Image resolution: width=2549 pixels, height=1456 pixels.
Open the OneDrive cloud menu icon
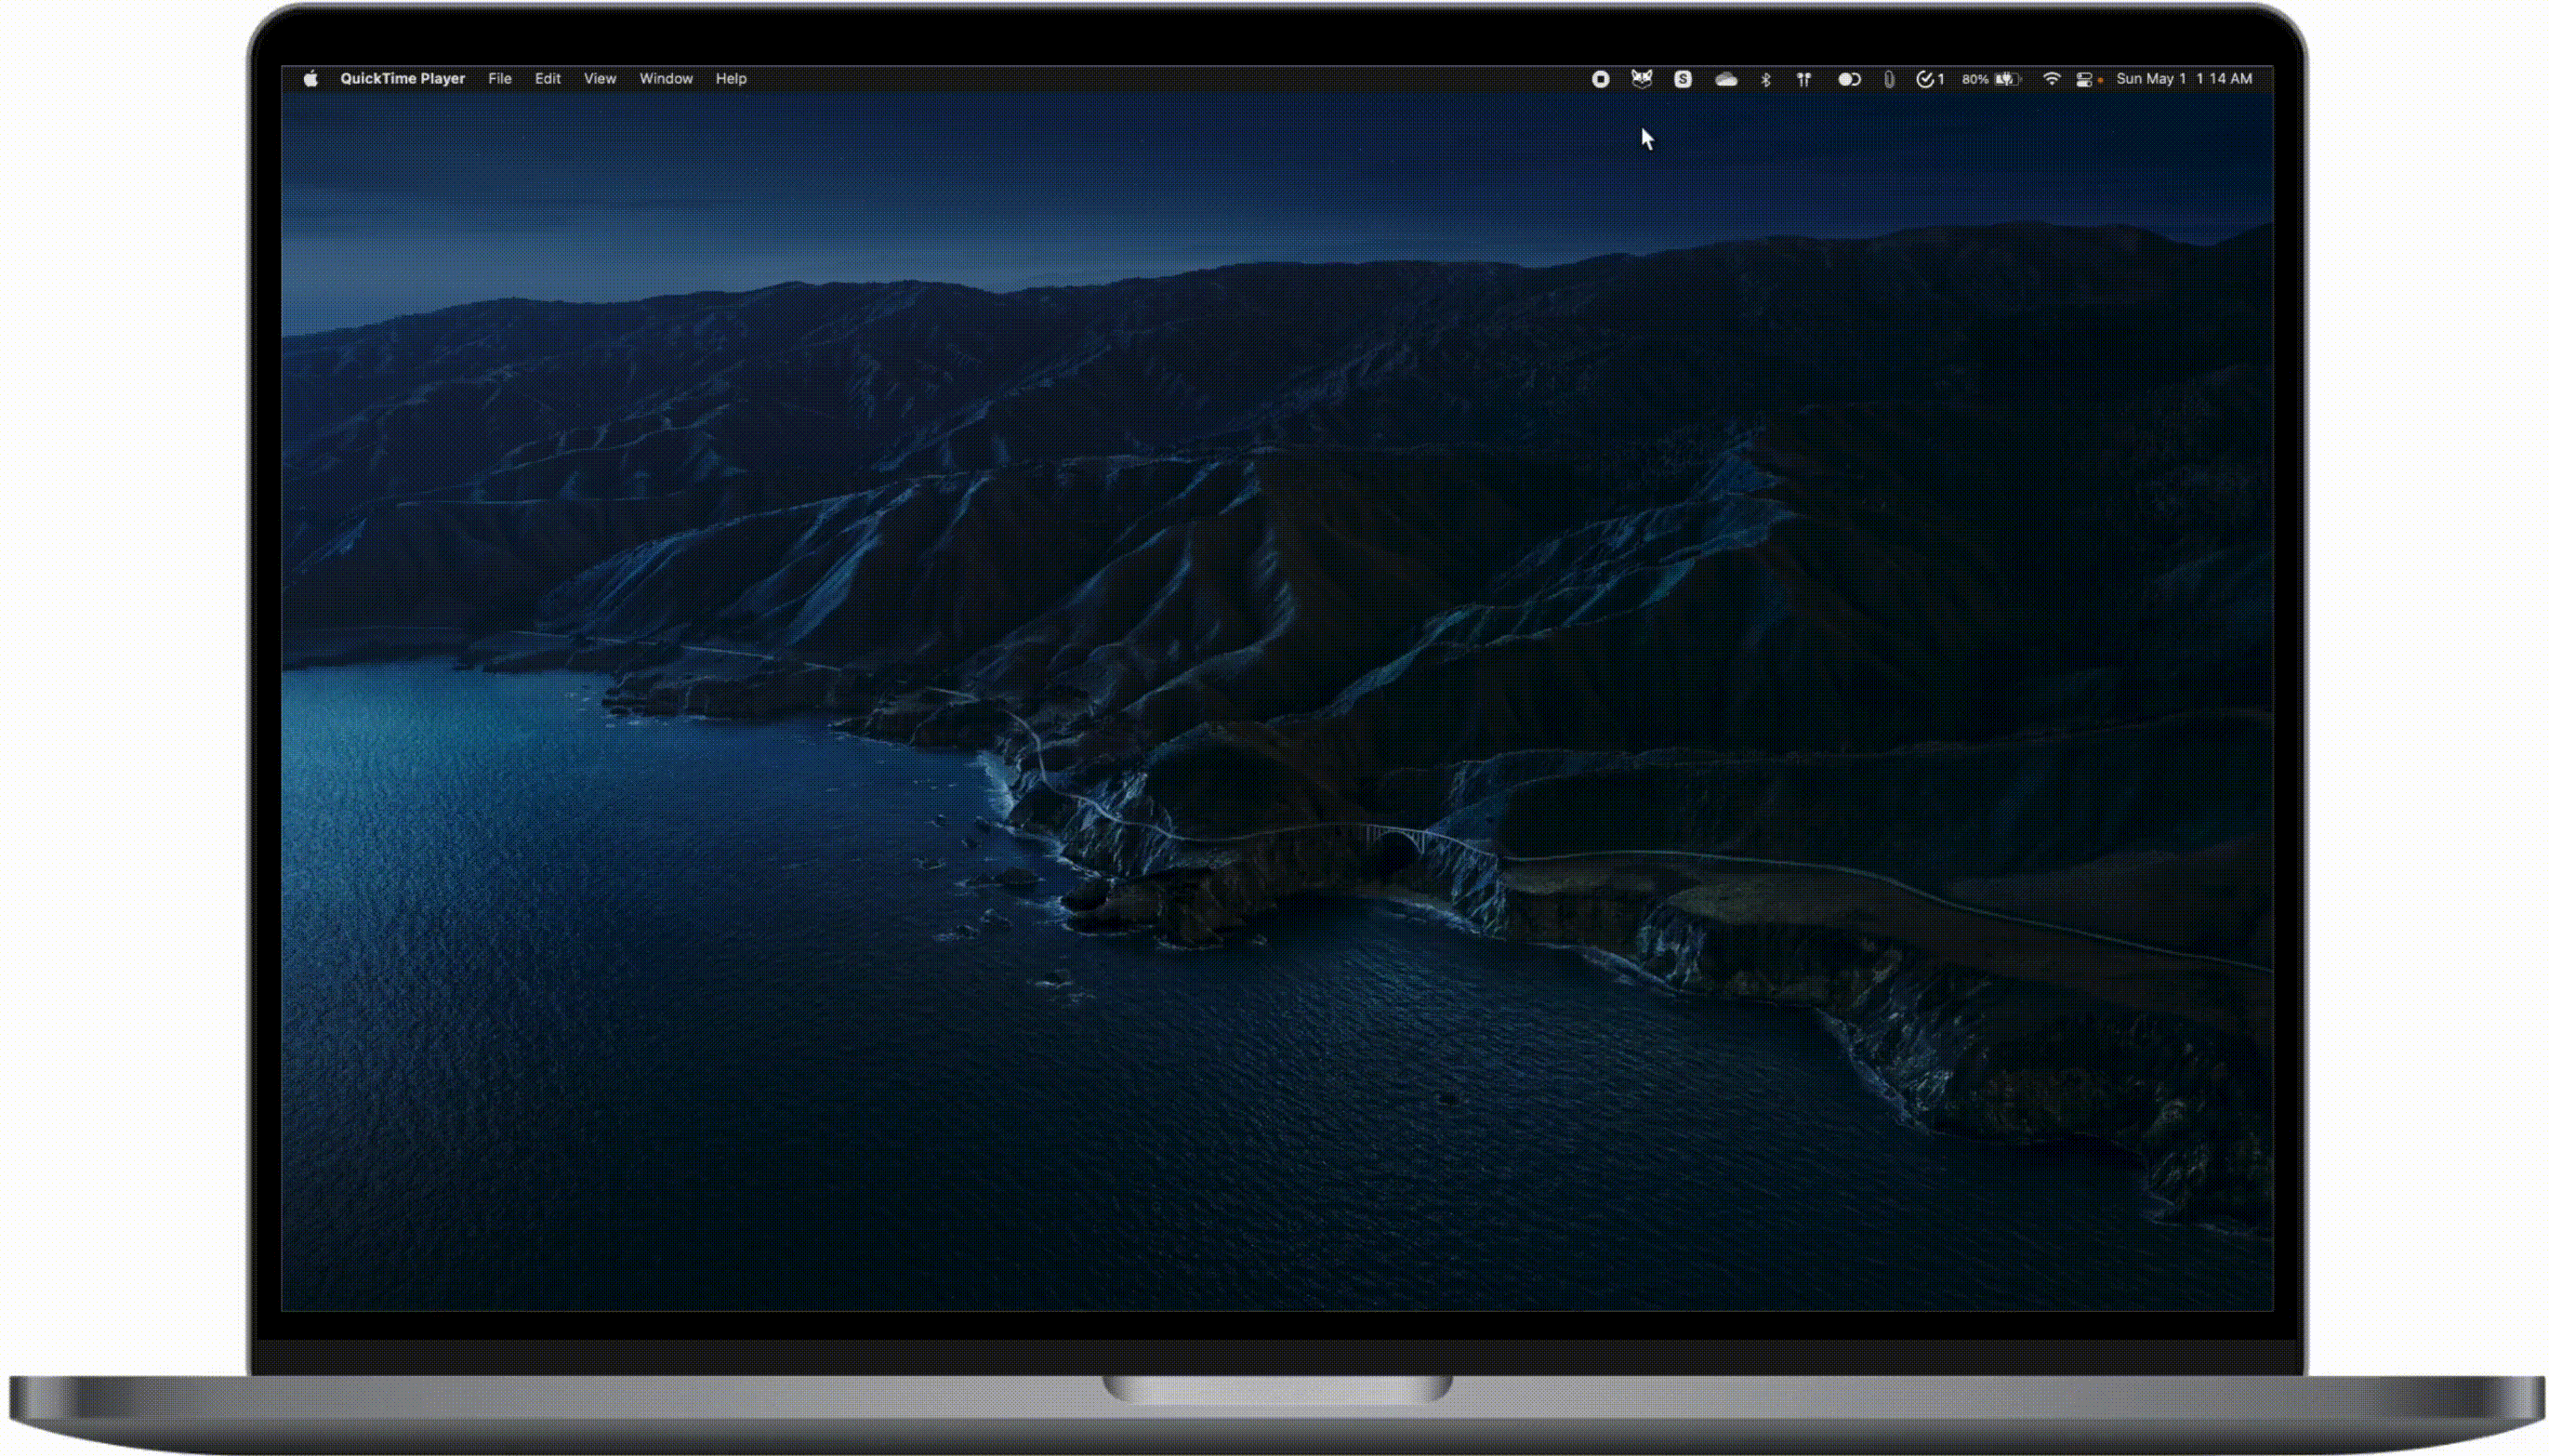pos(1725,79)
